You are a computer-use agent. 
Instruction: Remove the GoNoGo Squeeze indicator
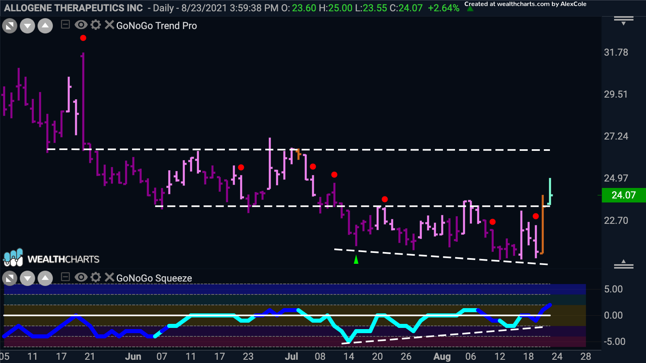coord(109,277)
